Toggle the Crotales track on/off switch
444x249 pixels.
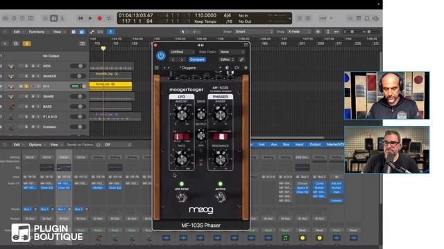[x=78, y=127]
